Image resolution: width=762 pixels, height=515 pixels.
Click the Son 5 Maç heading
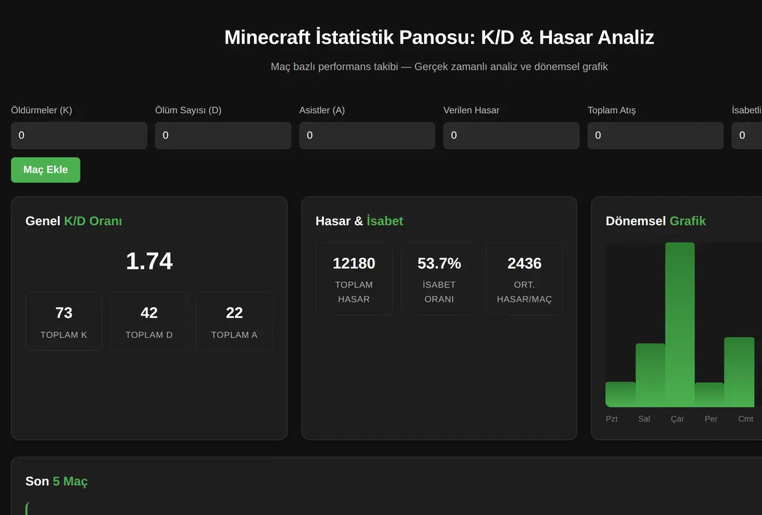point(57,481)
